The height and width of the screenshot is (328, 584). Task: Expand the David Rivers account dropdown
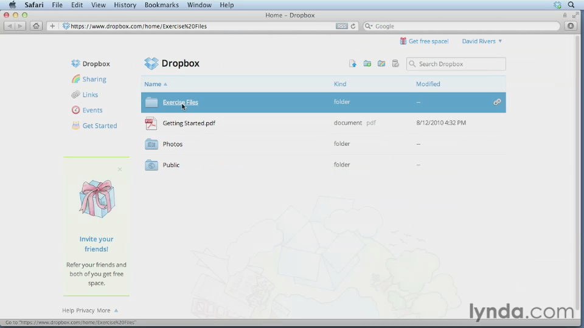pyautogui.click(x=482, y=41)
